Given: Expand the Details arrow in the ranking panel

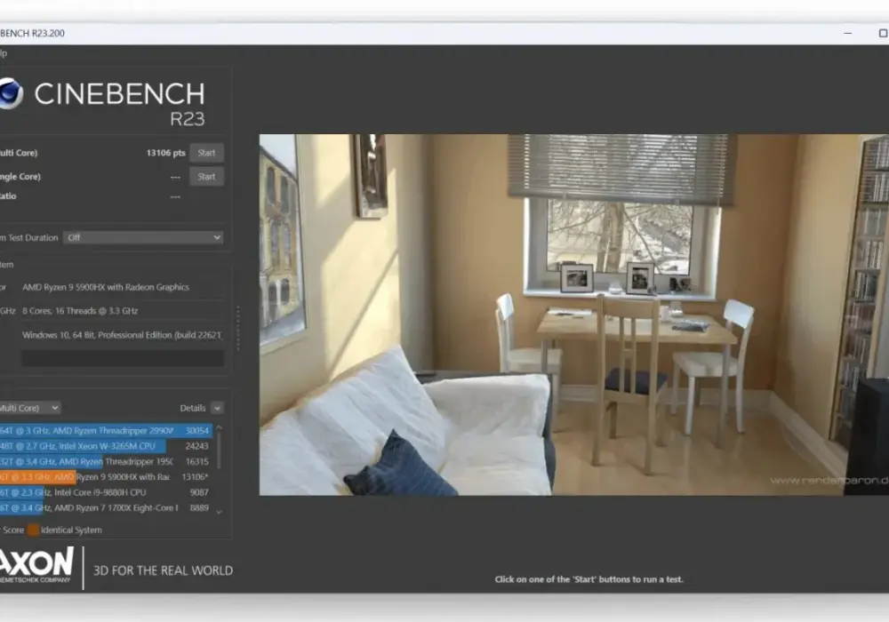Looking at the screenshot, I should pos(217,408).
